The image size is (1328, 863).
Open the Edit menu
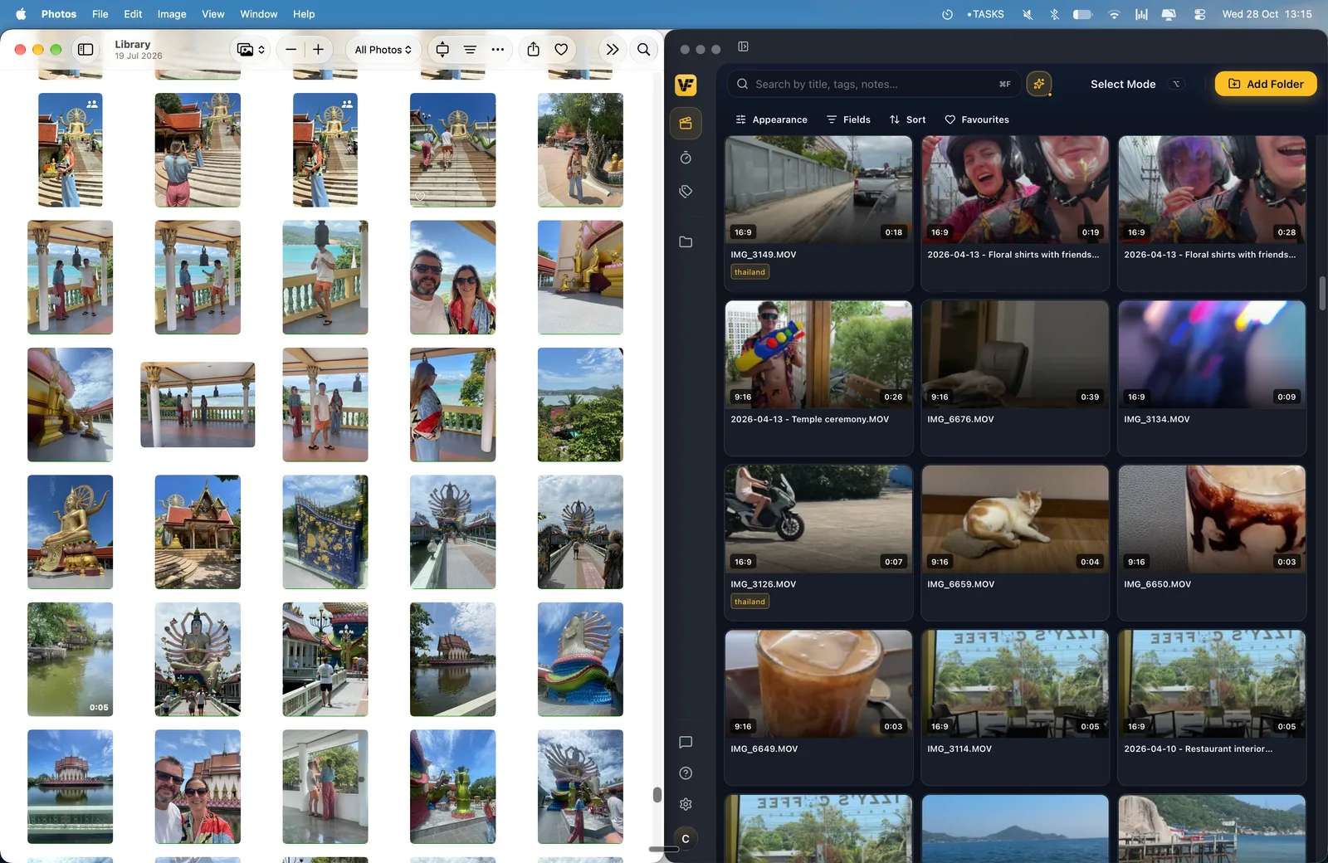click(133, 14)
